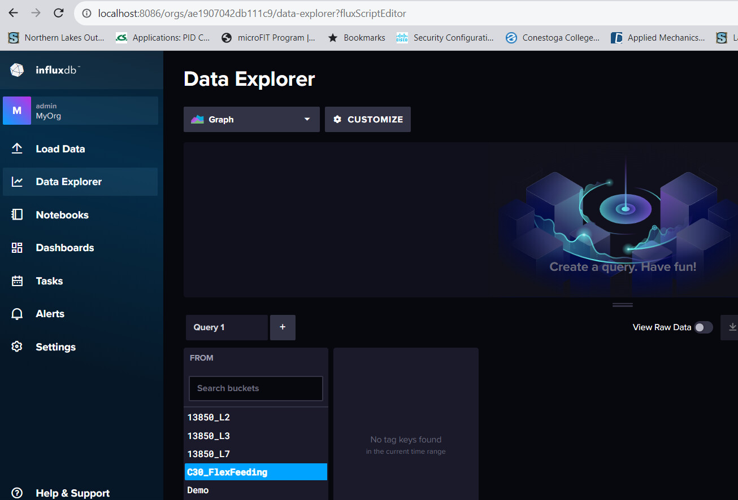
Task: Click the site information icon in address bar
Action: pos(86,13)
